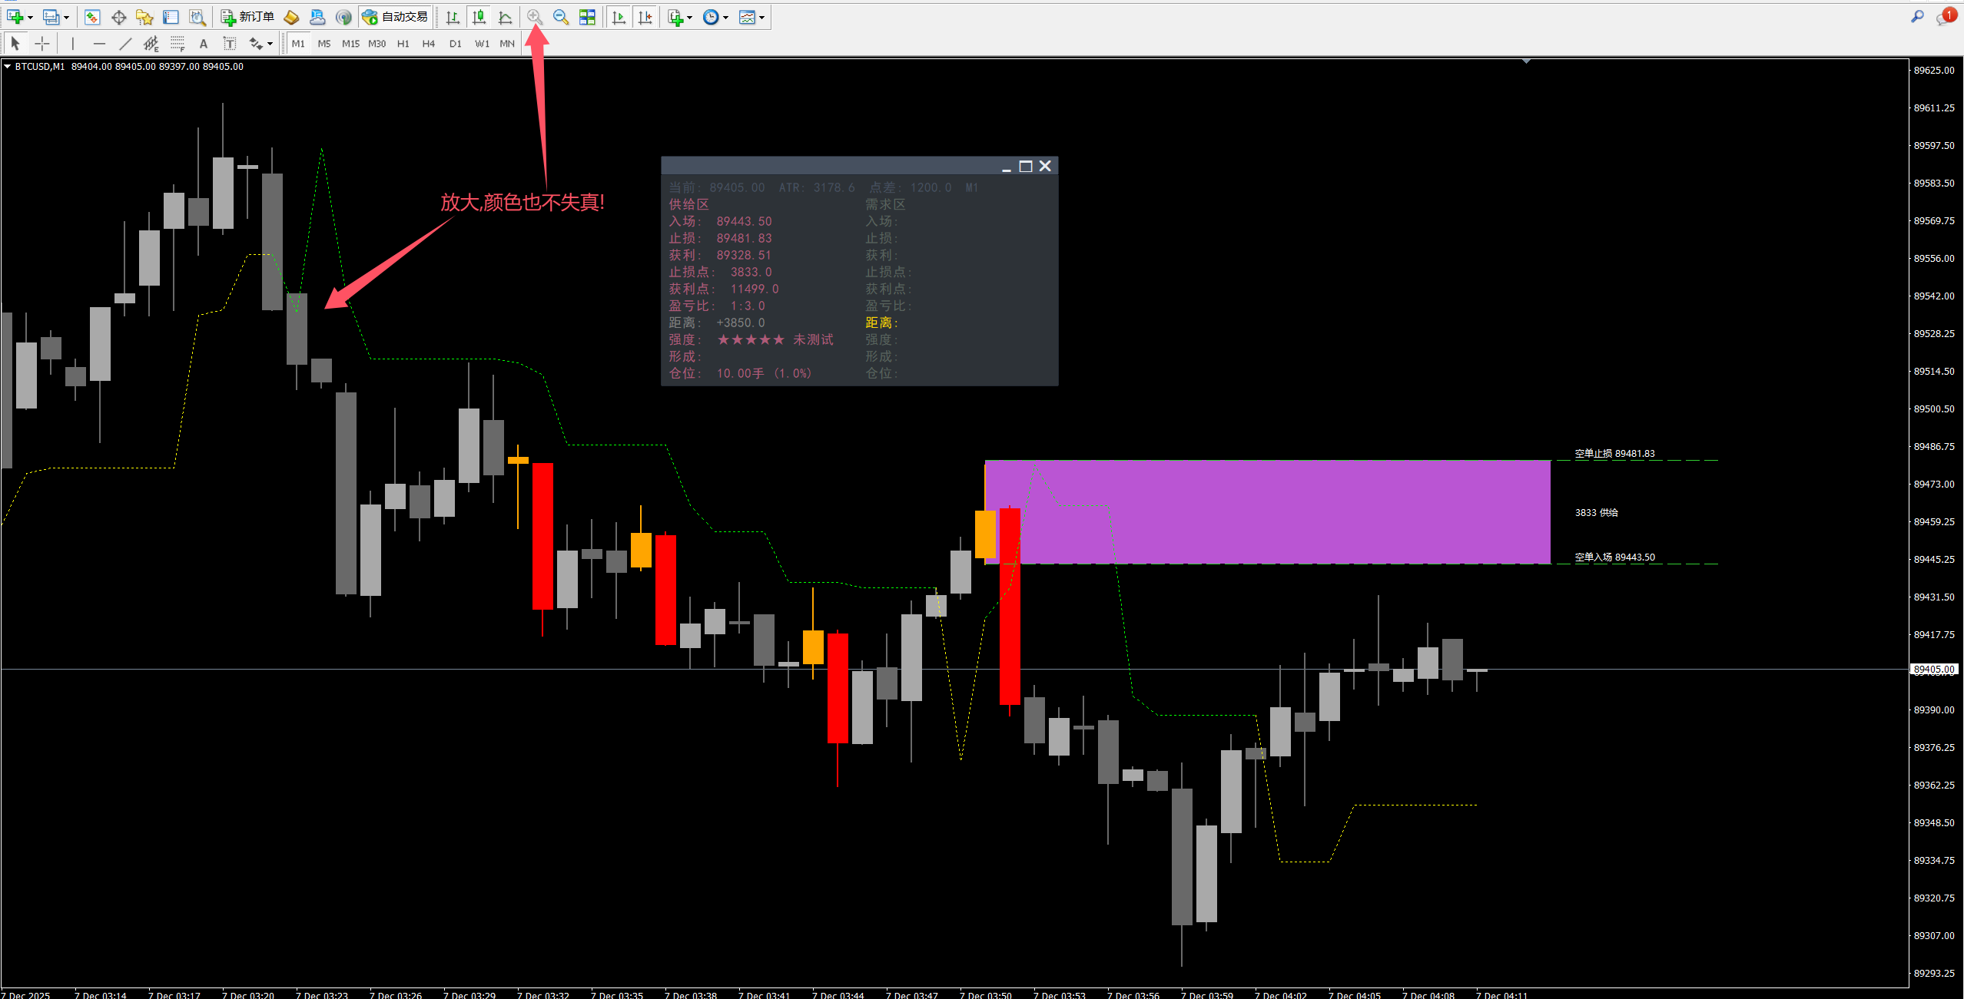Switch to the H1 timeframe

click(403, 44)
